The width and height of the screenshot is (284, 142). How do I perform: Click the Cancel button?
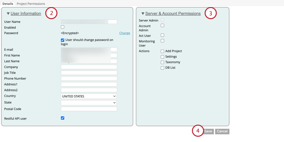click(222, 131)
